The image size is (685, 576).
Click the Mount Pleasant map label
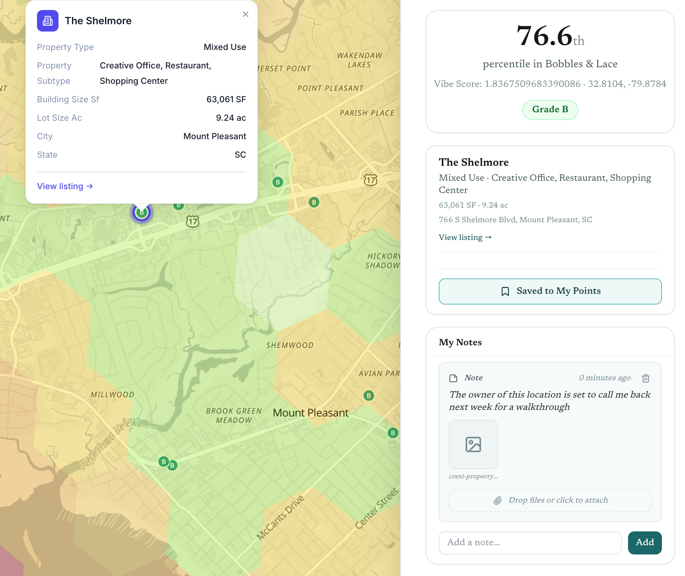[311, 413]
